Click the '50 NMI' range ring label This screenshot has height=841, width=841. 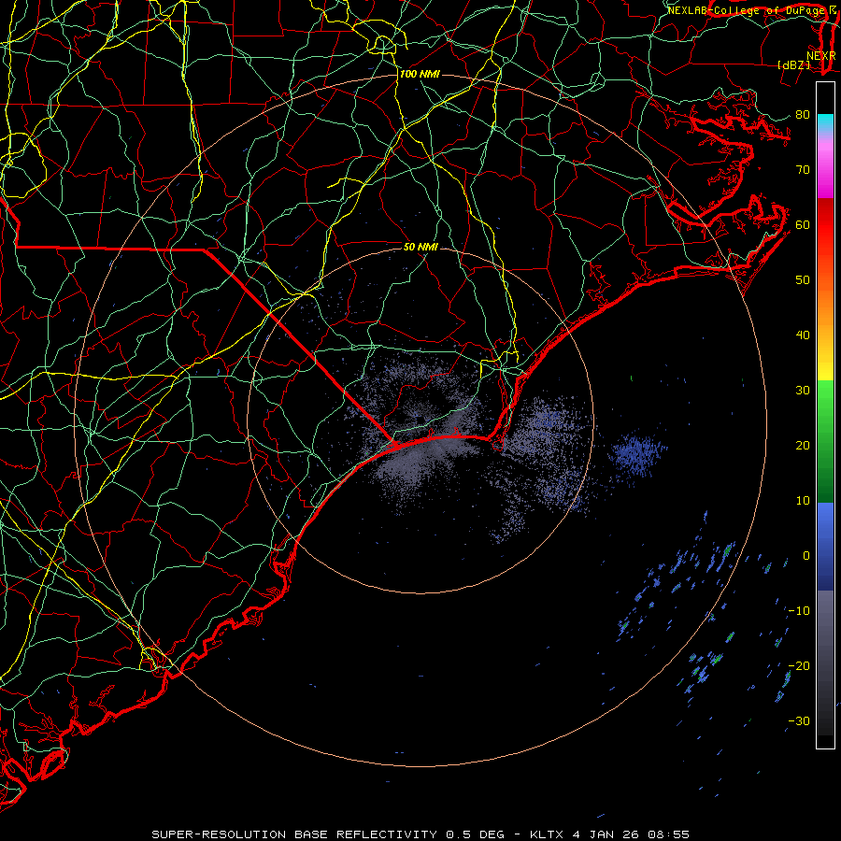coord(420,248)
